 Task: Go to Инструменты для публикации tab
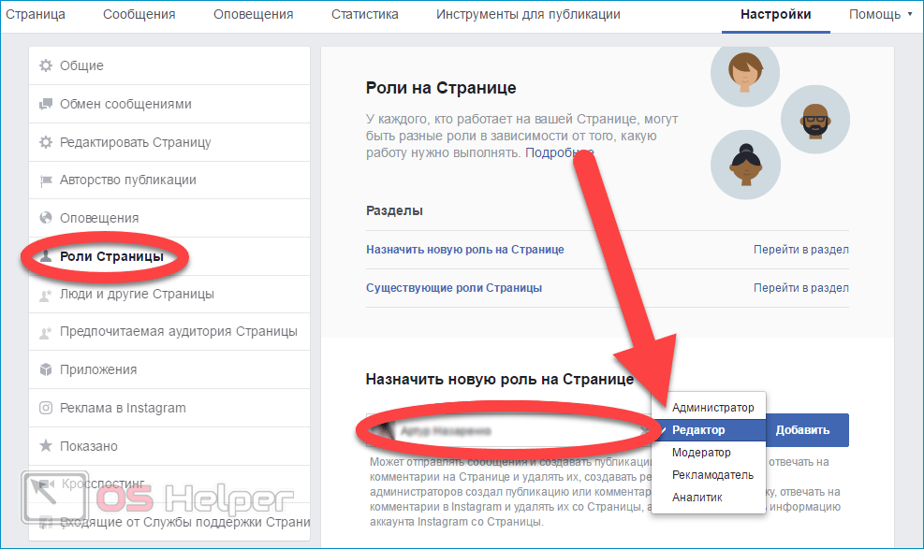tap(528, 14)
